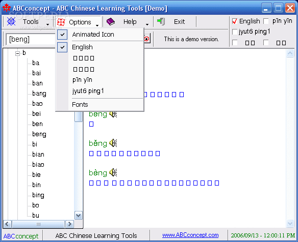Choose the menu item directly above pīn yīn
This screenshot has height=242, width=298.
point(84,69)
